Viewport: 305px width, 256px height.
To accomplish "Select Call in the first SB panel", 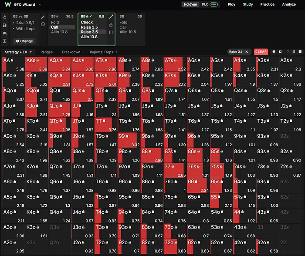I will pos(62,27).
